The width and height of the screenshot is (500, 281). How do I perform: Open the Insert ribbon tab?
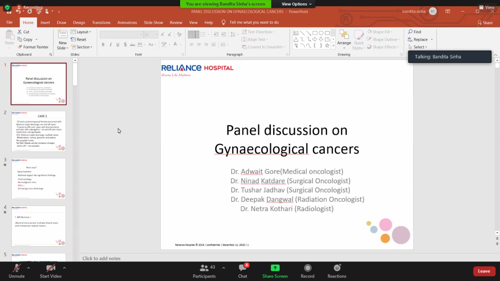[x=45, y=23]
